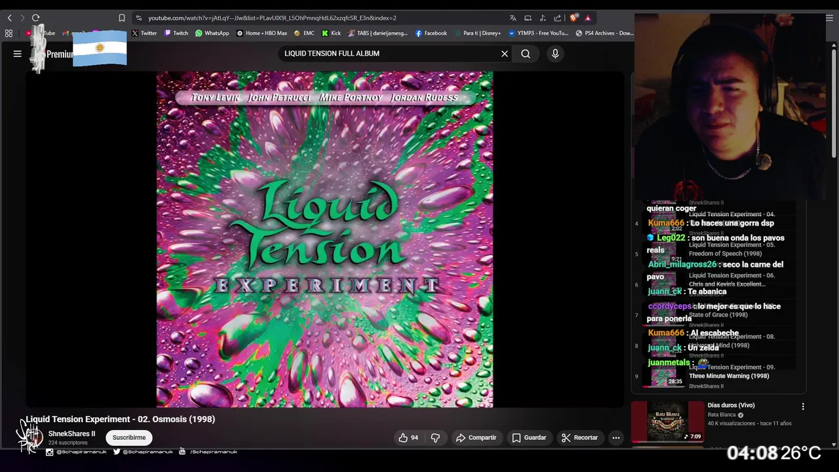Open the Facebook bookmark

431,33
